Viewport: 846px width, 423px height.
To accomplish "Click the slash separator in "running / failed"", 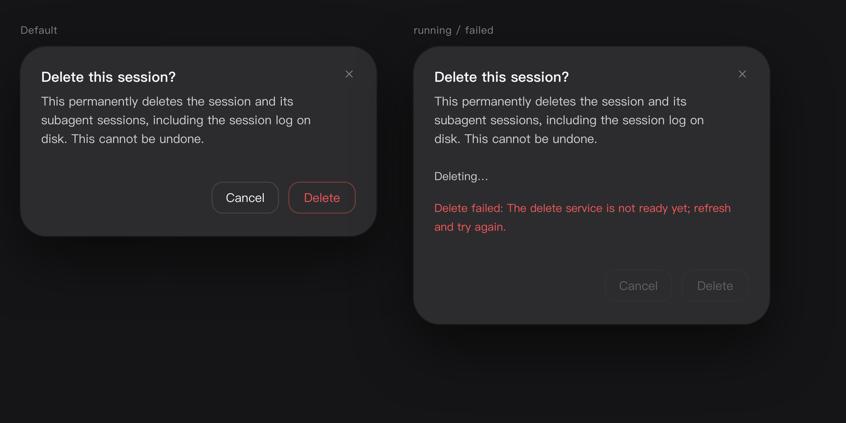I will click(x=458, y=30).
